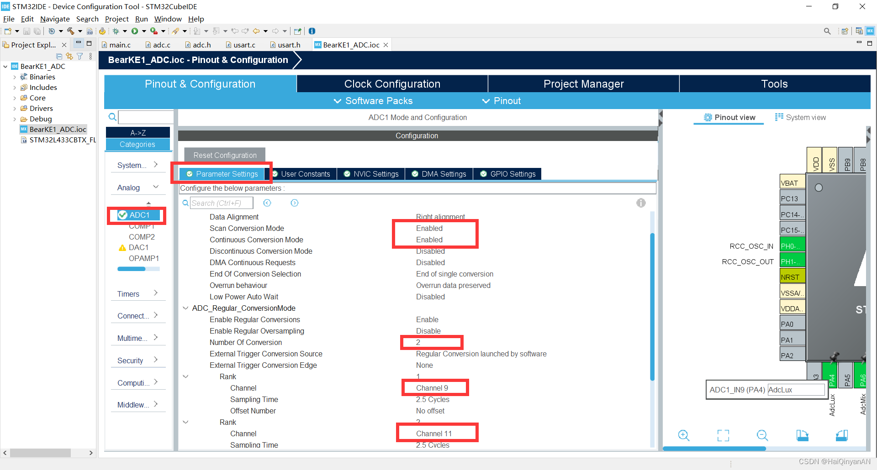877x470 pixels.
Task: Open the NVIC Settings tab
Action: click(x=371, y=174)
